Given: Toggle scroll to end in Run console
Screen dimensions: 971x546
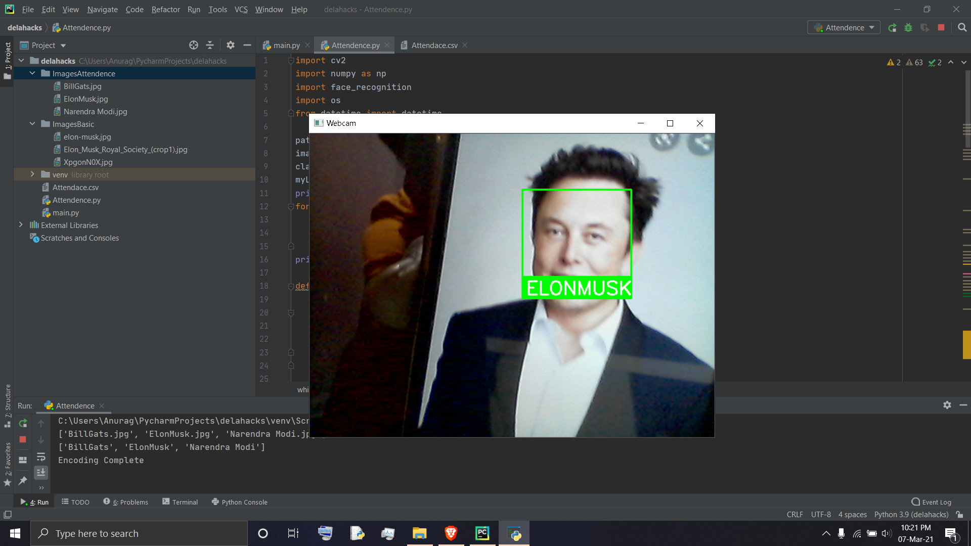Looking at the screenshot, I should [x=41, y=472].
